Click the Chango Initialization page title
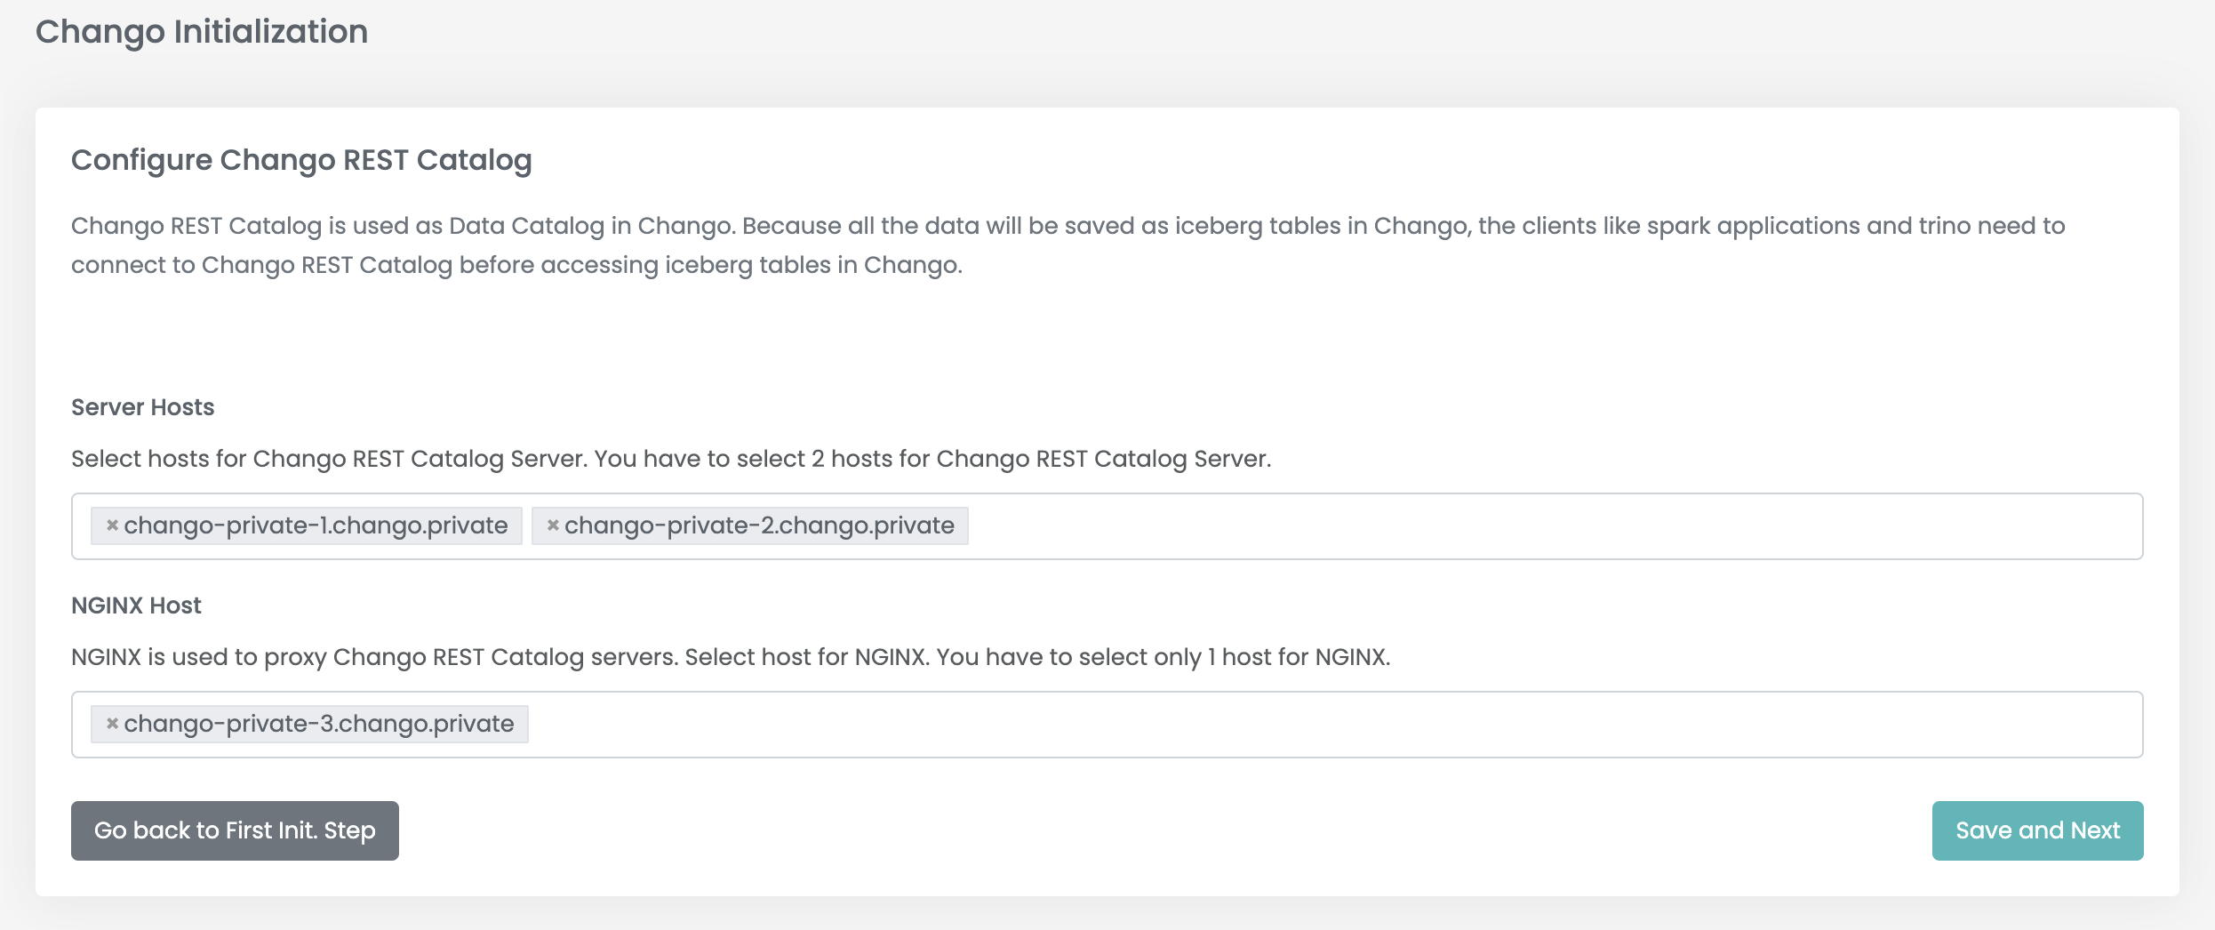Viewport: 2215px width, 930px height. click(x=202, y=32)
